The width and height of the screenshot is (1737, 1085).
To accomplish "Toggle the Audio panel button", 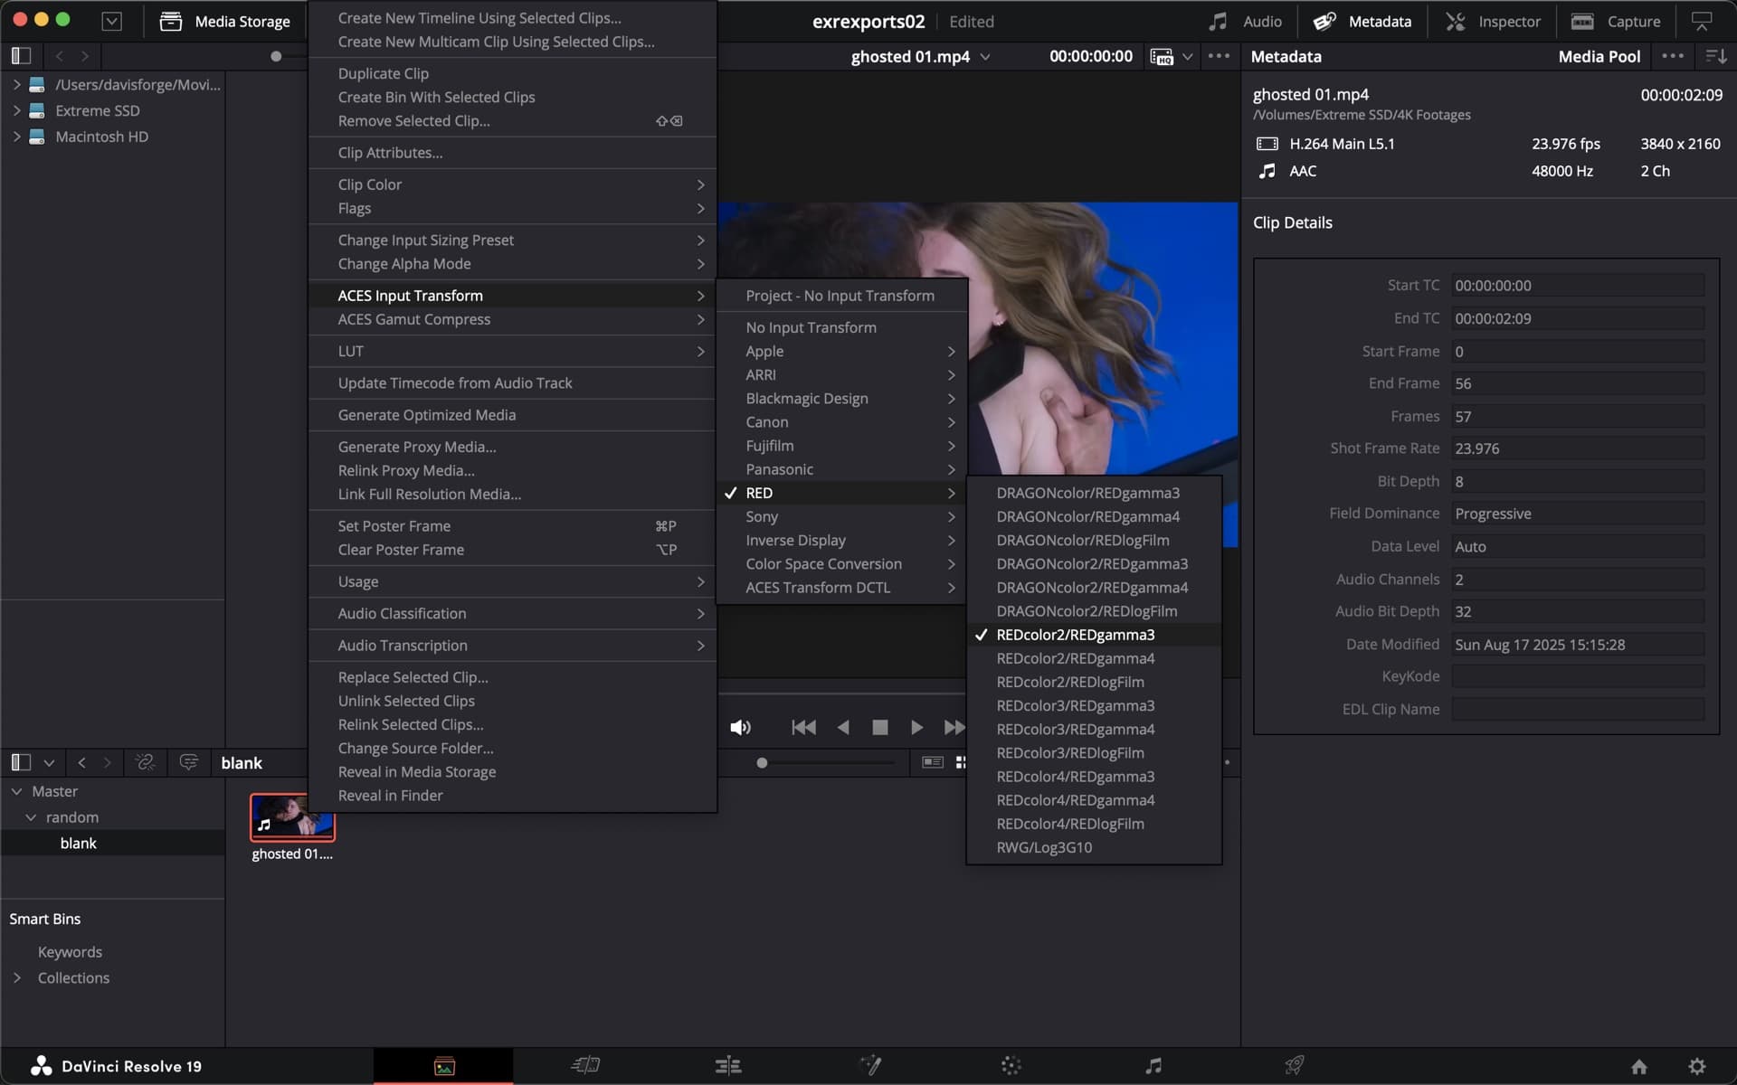I will 1246,22.
